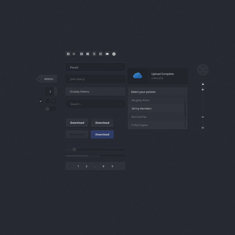
Task: Click the up arrow on navigation pad
Action: (x=203, y=67)
